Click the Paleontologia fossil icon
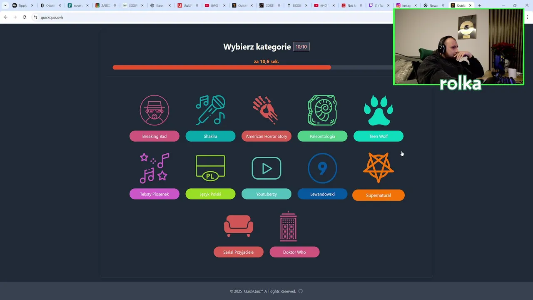This screenshot has height=300, width=533. 322,110
